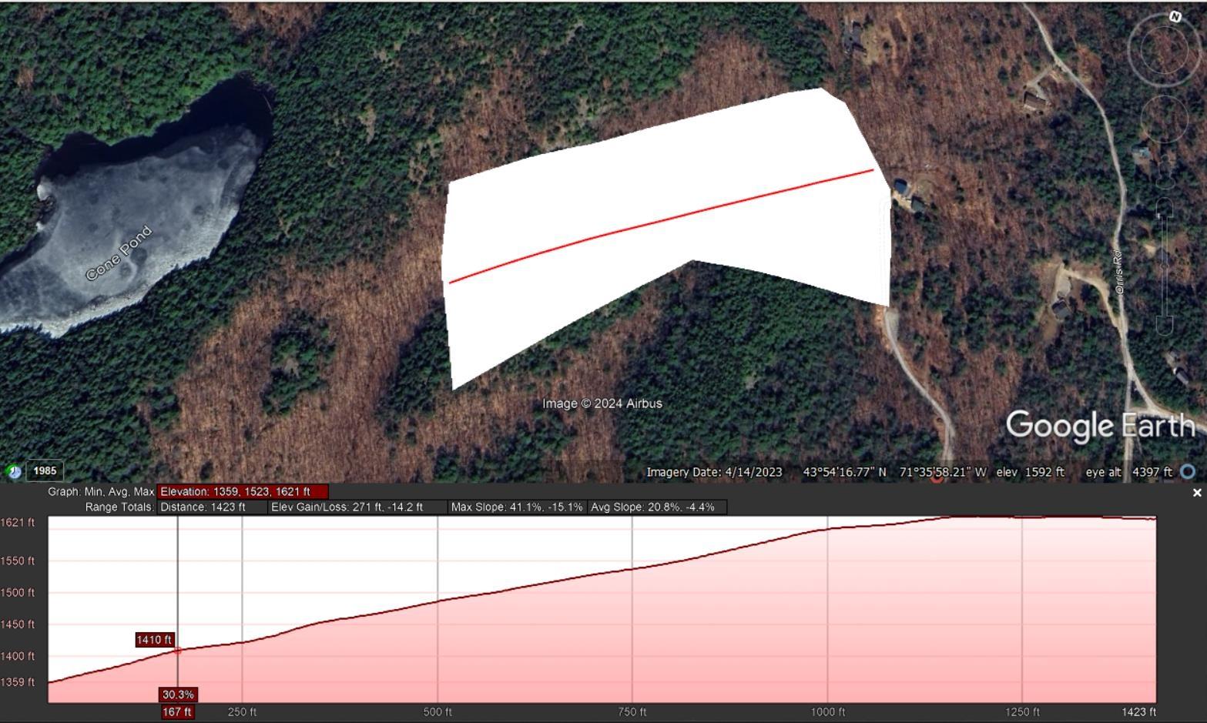Click the 1985 historical imagery button
This screenshot has height=723, width=1207.
pyautogui.click(x=45, y=470)
